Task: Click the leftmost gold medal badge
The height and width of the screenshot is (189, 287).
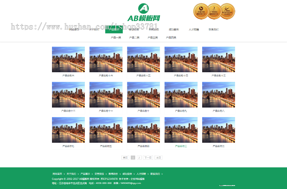Action: click(201, 10)
